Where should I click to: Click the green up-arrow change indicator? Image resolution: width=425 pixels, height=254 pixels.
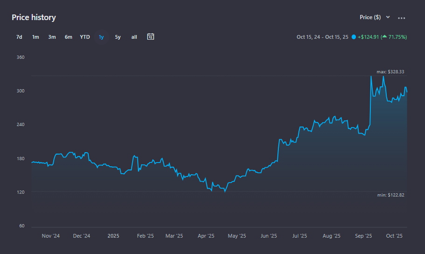click(x=383, y=37)
